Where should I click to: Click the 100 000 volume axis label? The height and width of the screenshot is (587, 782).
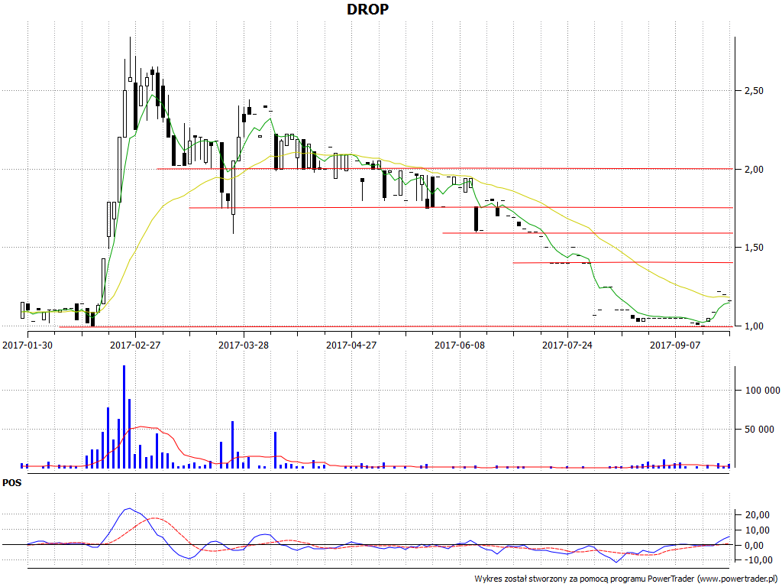tap(763, 391)
